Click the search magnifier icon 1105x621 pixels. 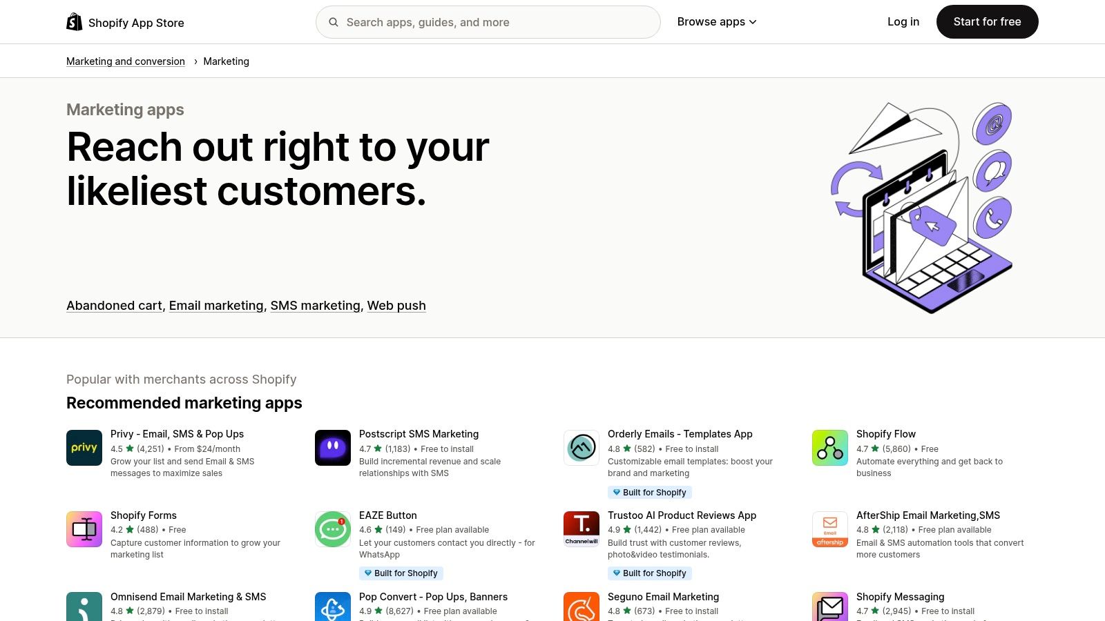click(334, 21)
